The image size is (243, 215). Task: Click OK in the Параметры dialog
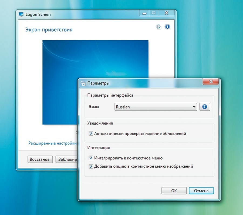coord(174,191)
